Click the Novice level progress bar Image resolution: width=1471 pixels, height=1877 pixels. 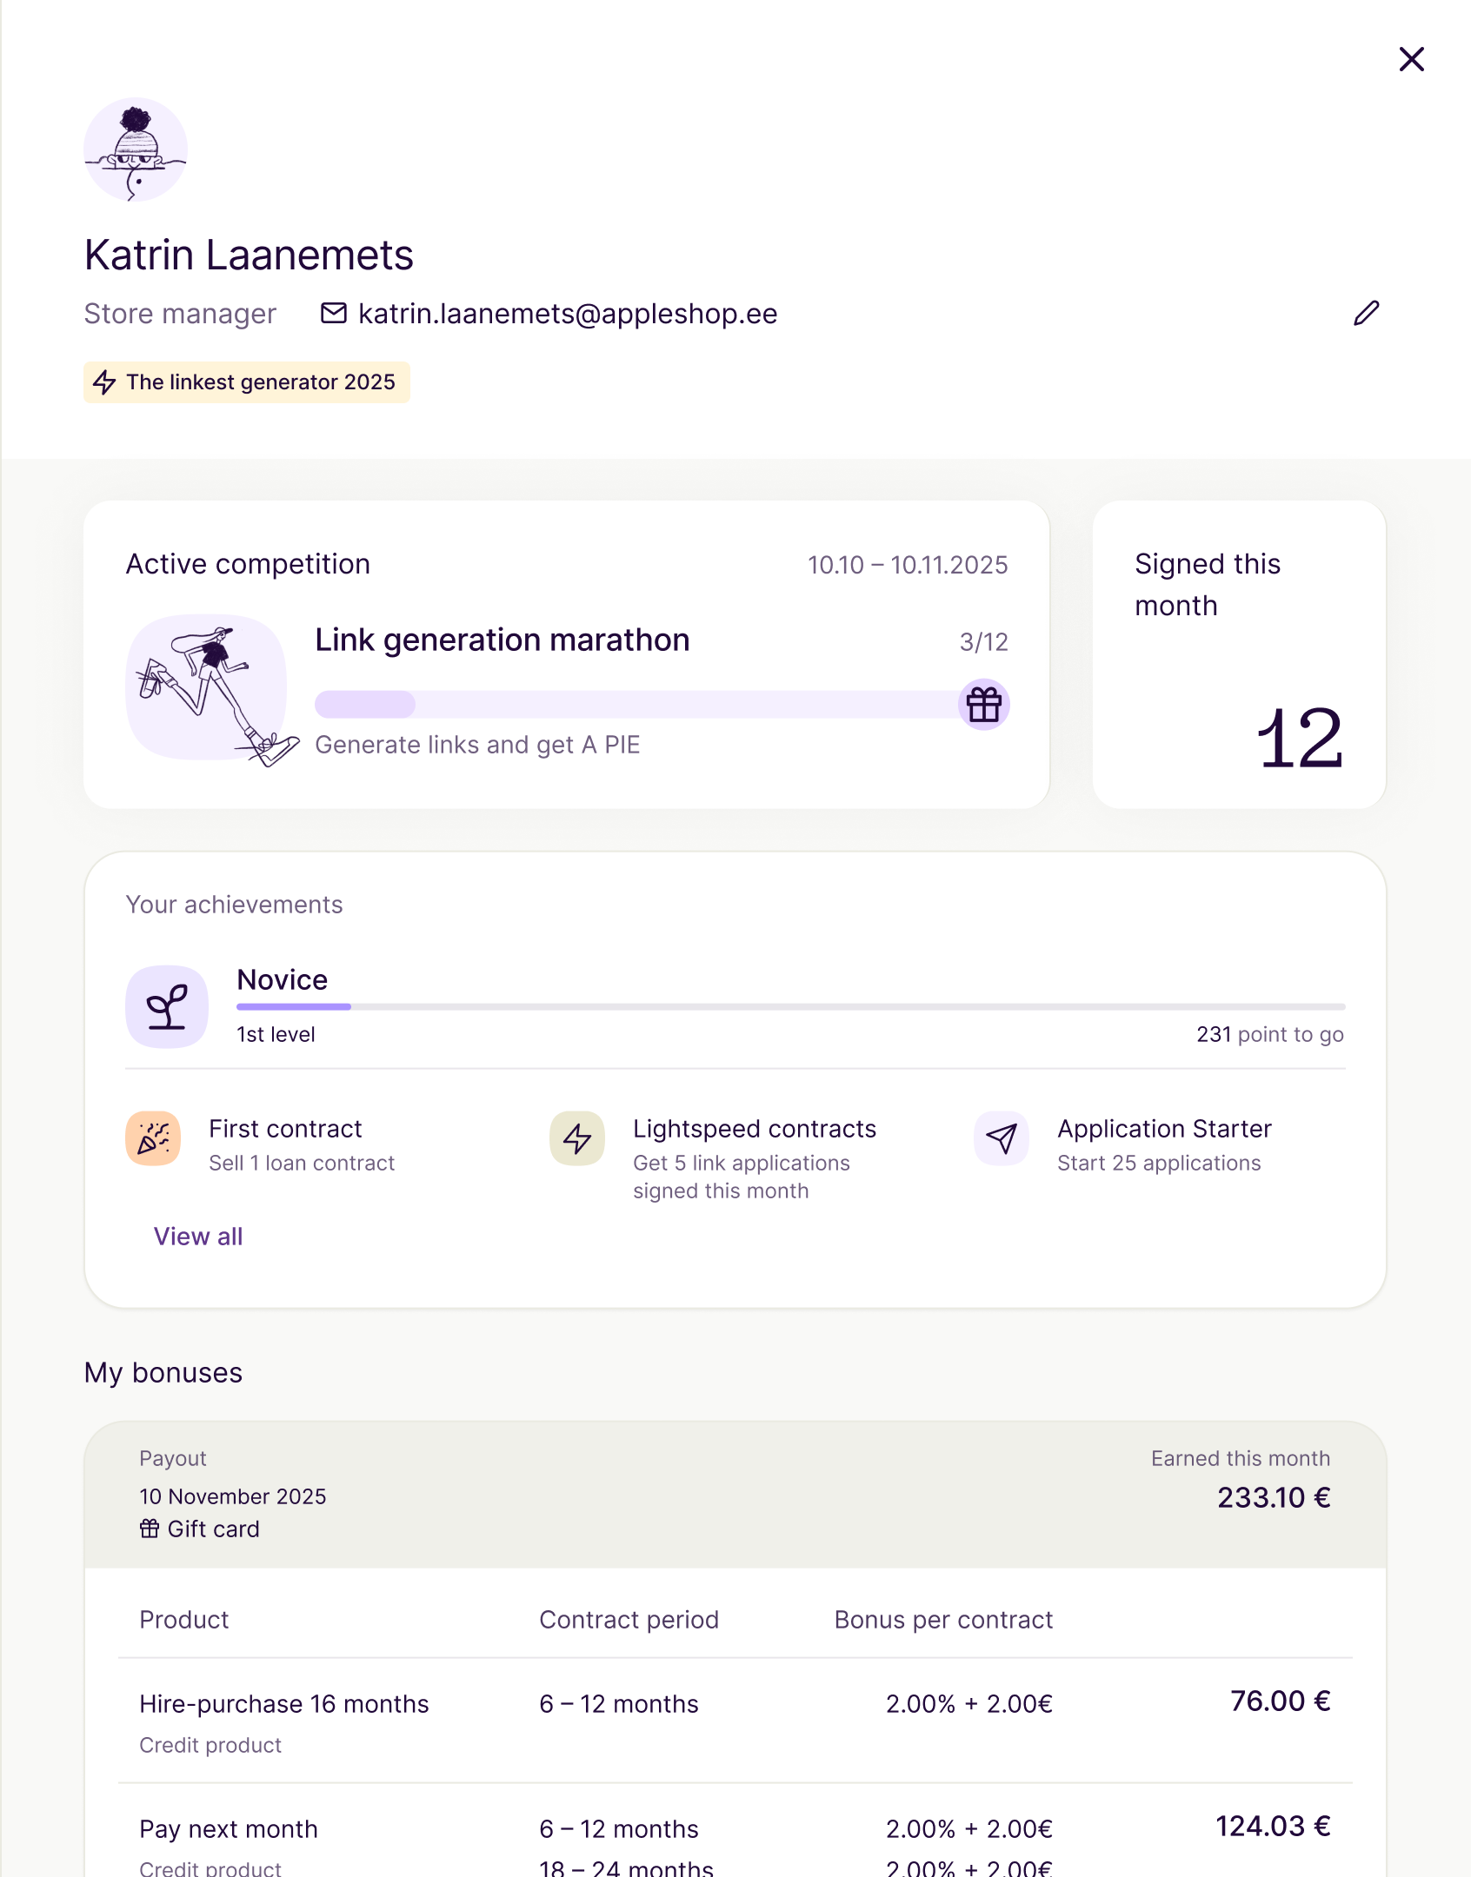click(791, 1006)
